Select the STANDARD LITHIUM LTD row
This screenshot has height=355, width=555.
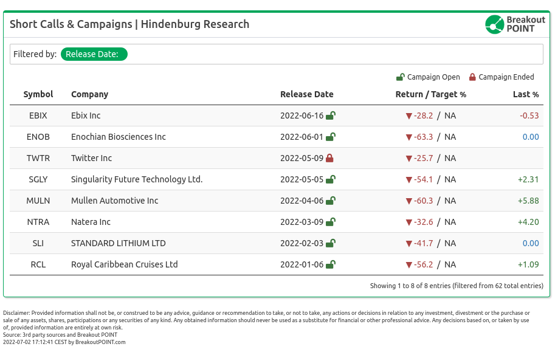click(277, 243)
